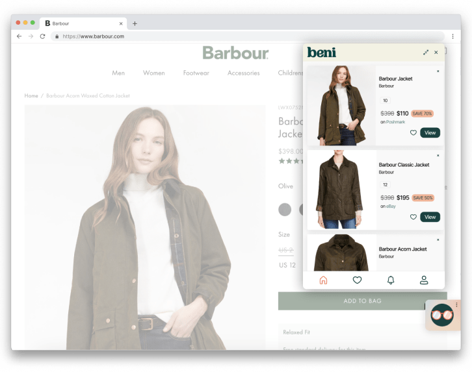This screenshot has width=472, height=372.
Task: Open Beni account profile icon
Action: tap(424, 280)
